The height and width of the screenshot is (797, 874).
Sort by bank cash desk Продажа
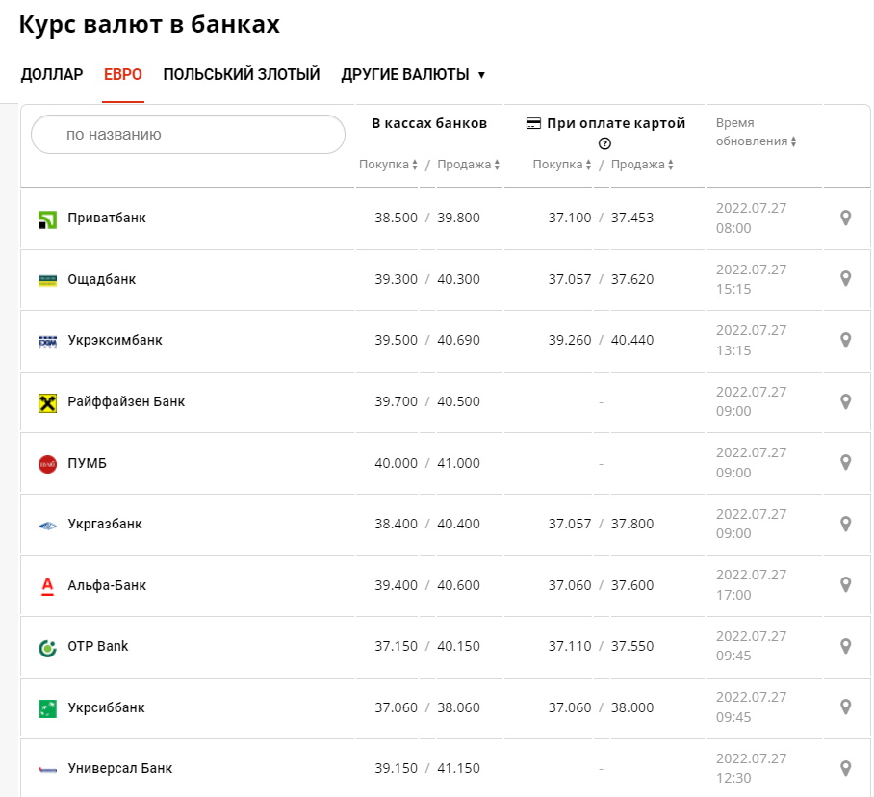(469, 165)
